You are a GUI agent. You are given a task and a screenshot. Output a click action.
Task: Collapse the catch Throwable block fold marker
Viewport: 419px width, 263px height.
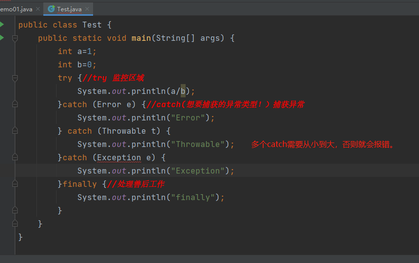pos(15,131)
